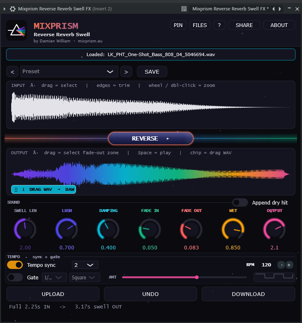This screenshot has width=302, height=323.
Task: Increase BPM with the plus button
Action: 289,265
